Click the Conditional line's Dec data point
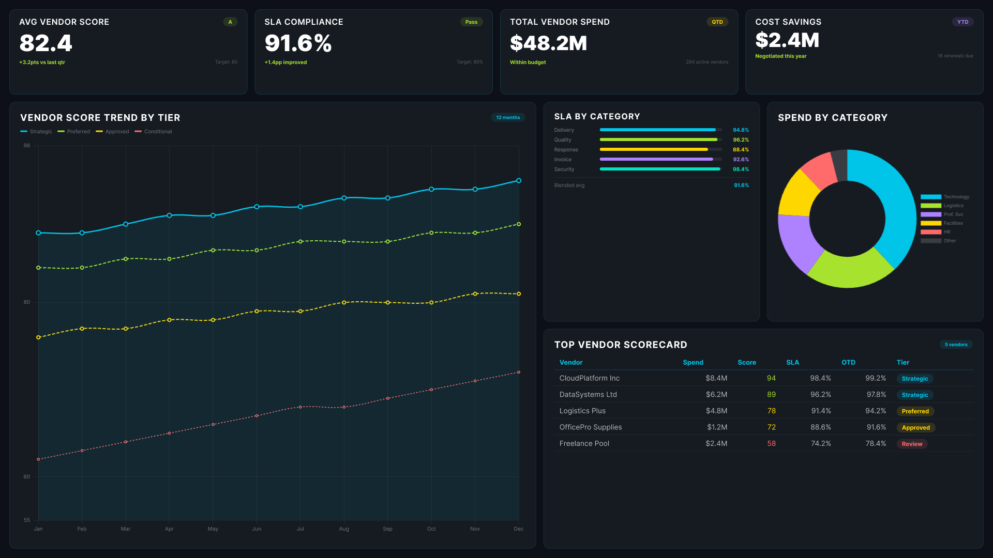Image resolution: width=993 pixels, height=558 pixels. point(519,373)
